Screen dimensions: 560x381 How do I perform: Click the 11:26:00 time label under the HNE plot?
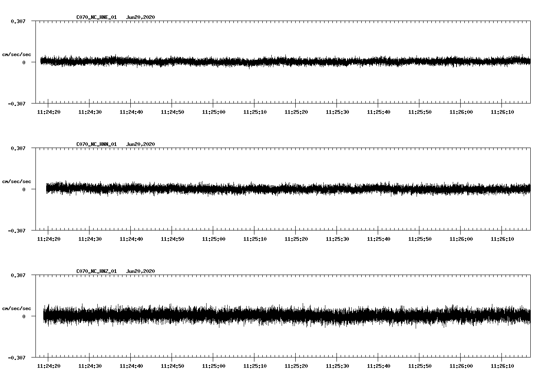click(x=461, y=112)
